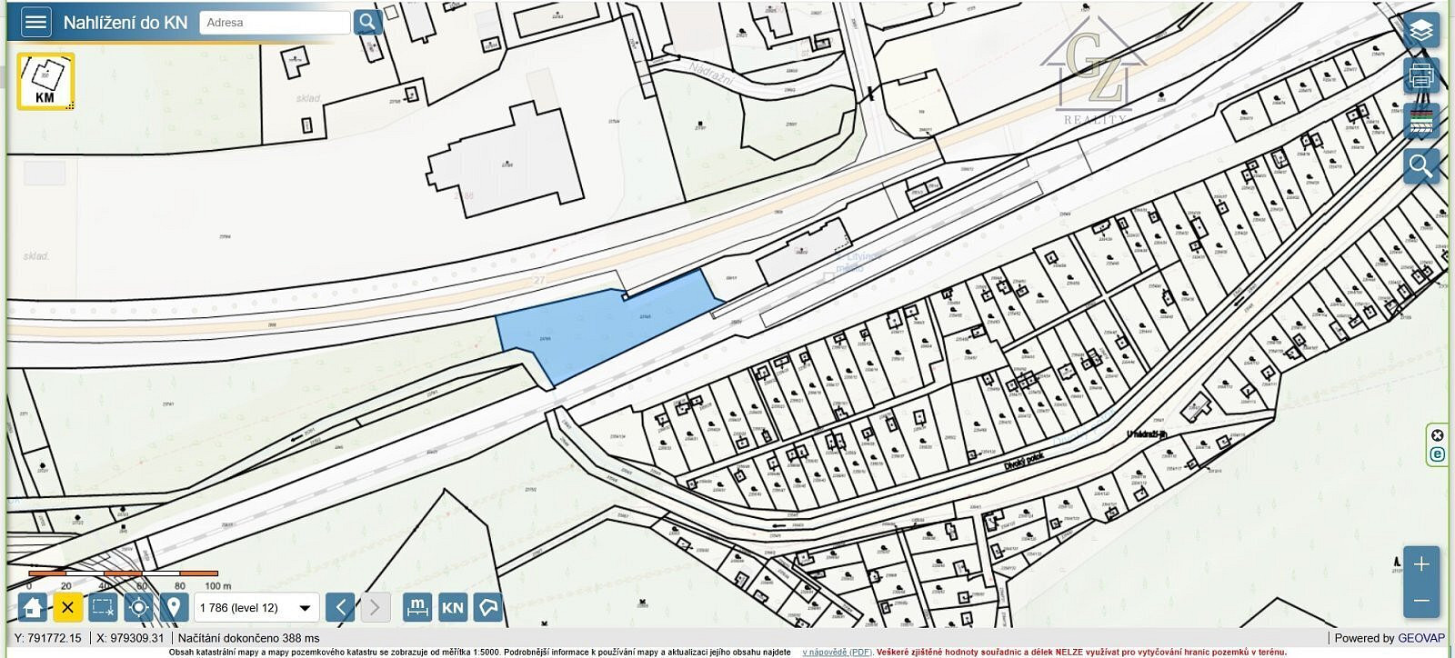The width and height of the screenshot is (1455, 658).
Task: Click the 'e' icon at right edge
Action: pos(1438,454)
